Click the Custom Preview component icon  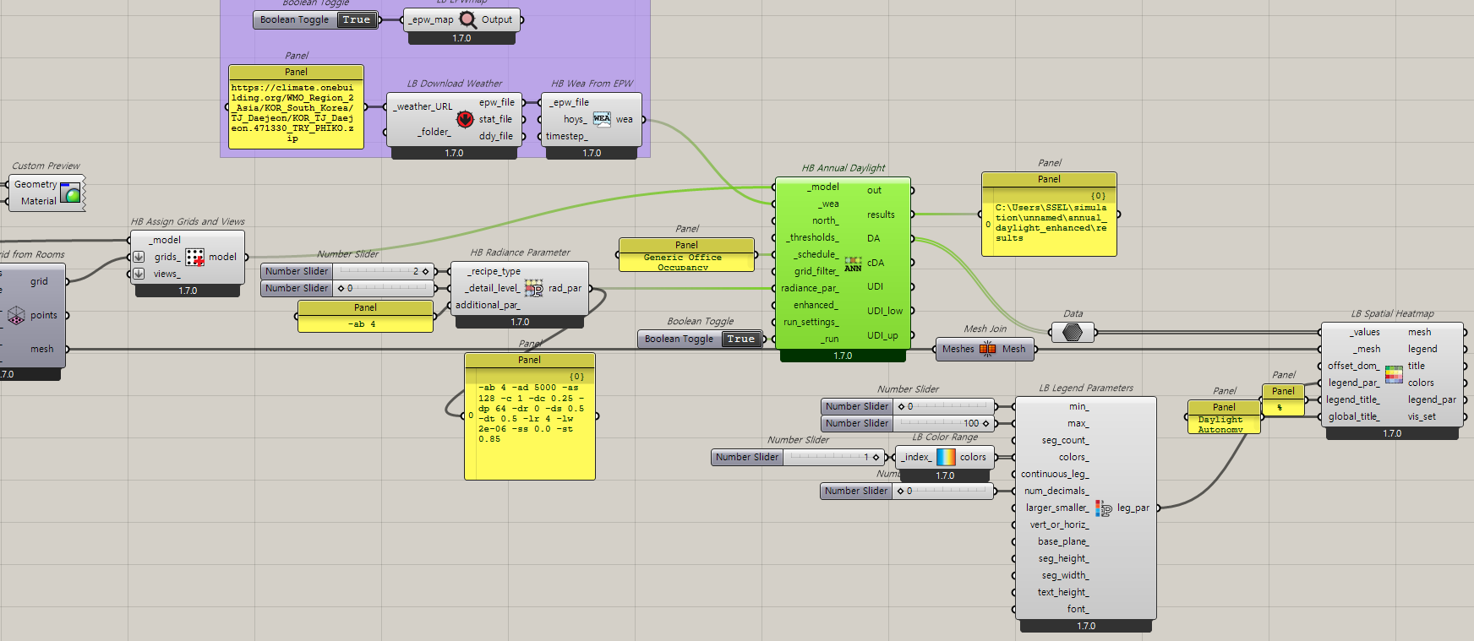(71, 193)
